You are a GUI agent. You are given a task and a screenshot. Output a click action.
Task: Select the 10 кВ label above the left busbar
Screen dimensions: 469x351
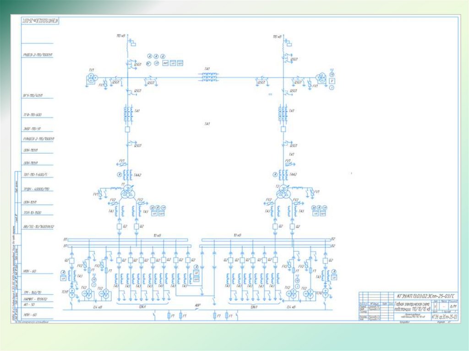(158, 236)
